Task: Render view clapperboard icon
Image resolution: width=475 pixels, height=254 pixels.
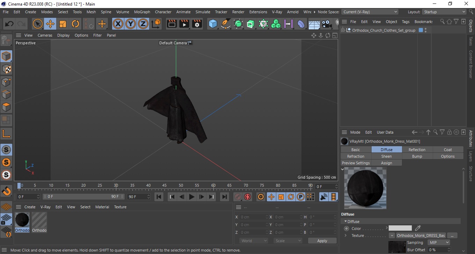Action: tap(172, 24)
